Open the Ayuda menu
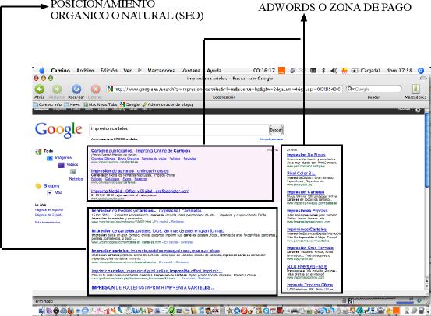This screenshot has height=316, width=431. (214, 71)
